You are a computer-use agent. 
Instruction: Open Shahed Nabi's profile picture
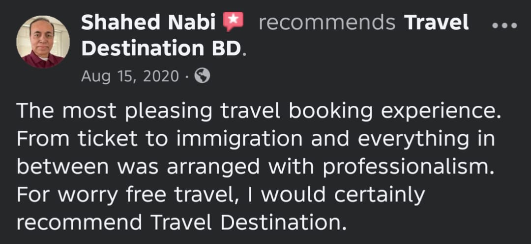tap(43, 42)
